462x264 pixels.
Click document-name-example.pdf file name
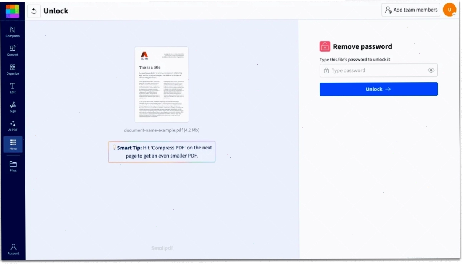pos(161,130)
